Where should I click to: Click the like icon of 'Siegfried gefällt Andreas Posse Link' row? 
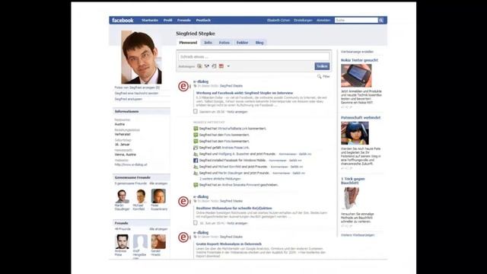(x=196, y=148)
